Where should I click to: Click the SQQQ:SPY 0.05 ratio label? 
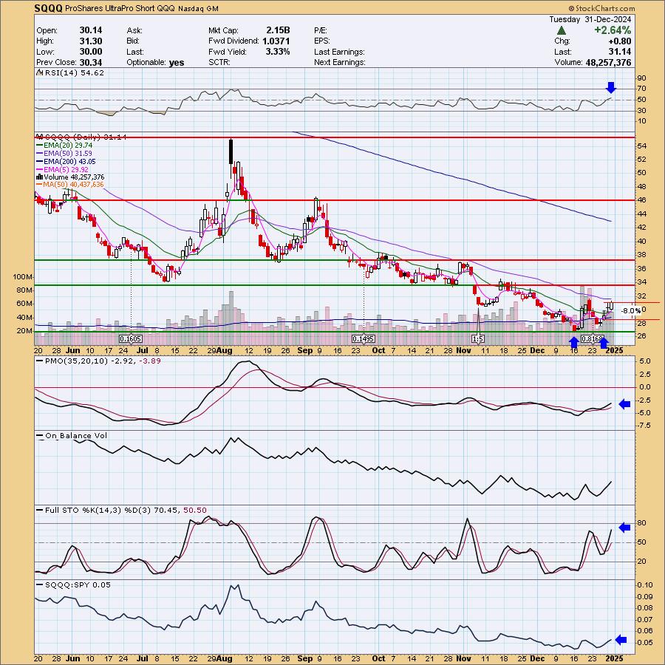click(x=74, y=585)
